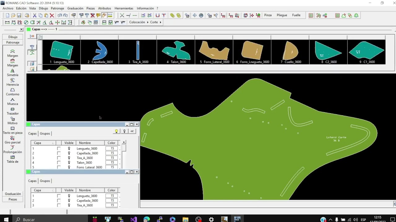Select the Giro parcial tool
The image size is (396, 222).
point(13,140)
